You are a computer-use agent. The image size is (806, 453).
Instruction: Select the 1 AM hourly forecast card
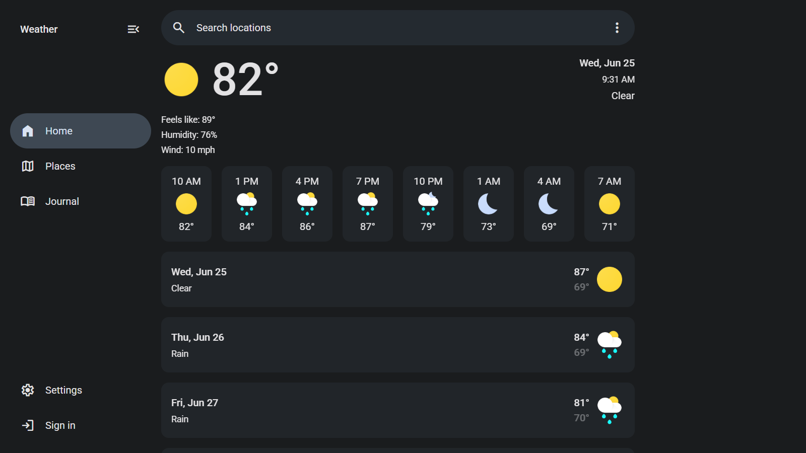click(489, 204)
